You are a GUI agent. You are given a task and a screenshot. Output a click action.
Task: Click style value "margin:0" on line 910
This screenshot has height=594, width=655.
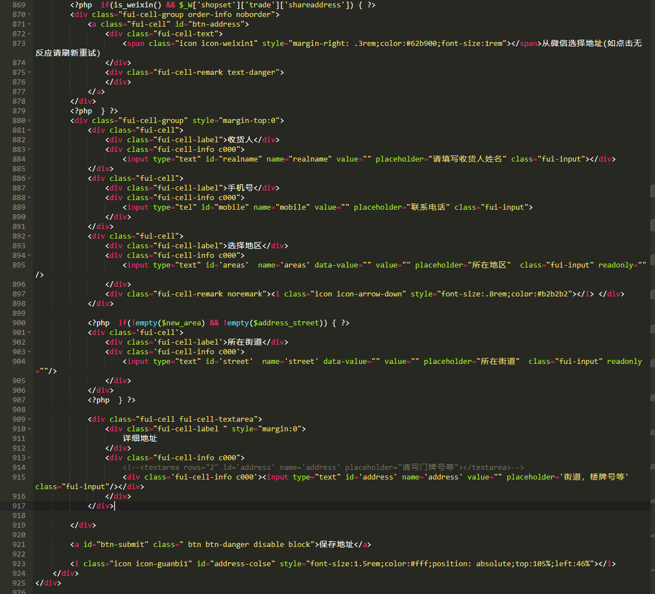pos(280,429)
